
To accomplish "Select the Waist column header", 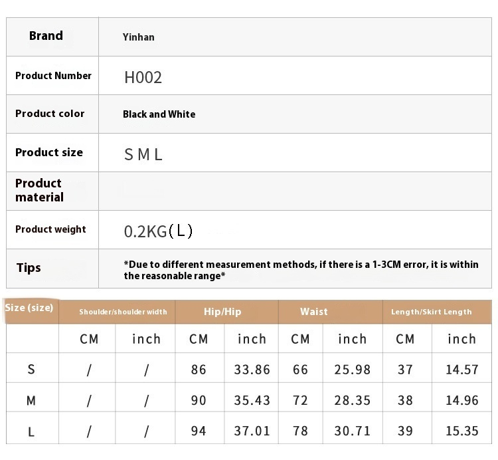I will coord(313,312).
